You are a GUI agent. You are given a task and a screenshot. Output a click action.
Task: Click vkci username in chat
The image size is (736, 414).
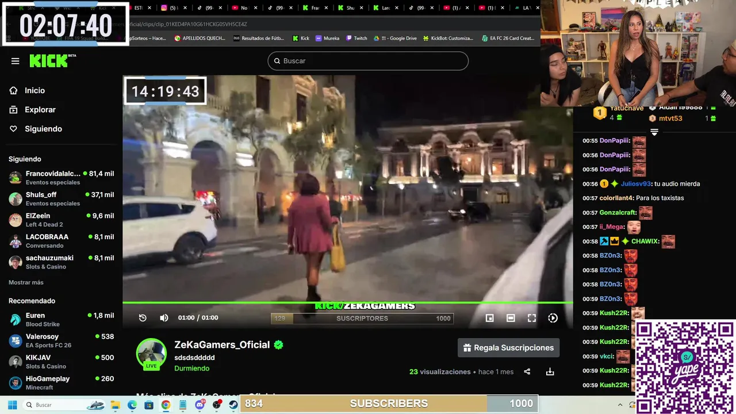(x=606, y=356)
